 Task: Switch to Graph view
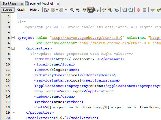click(x=21, y=10)
